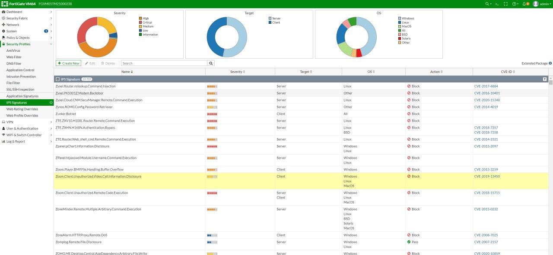This screenshot has height=255, width=553.
Task: Click the Delete button
Action: click(108, 63)
